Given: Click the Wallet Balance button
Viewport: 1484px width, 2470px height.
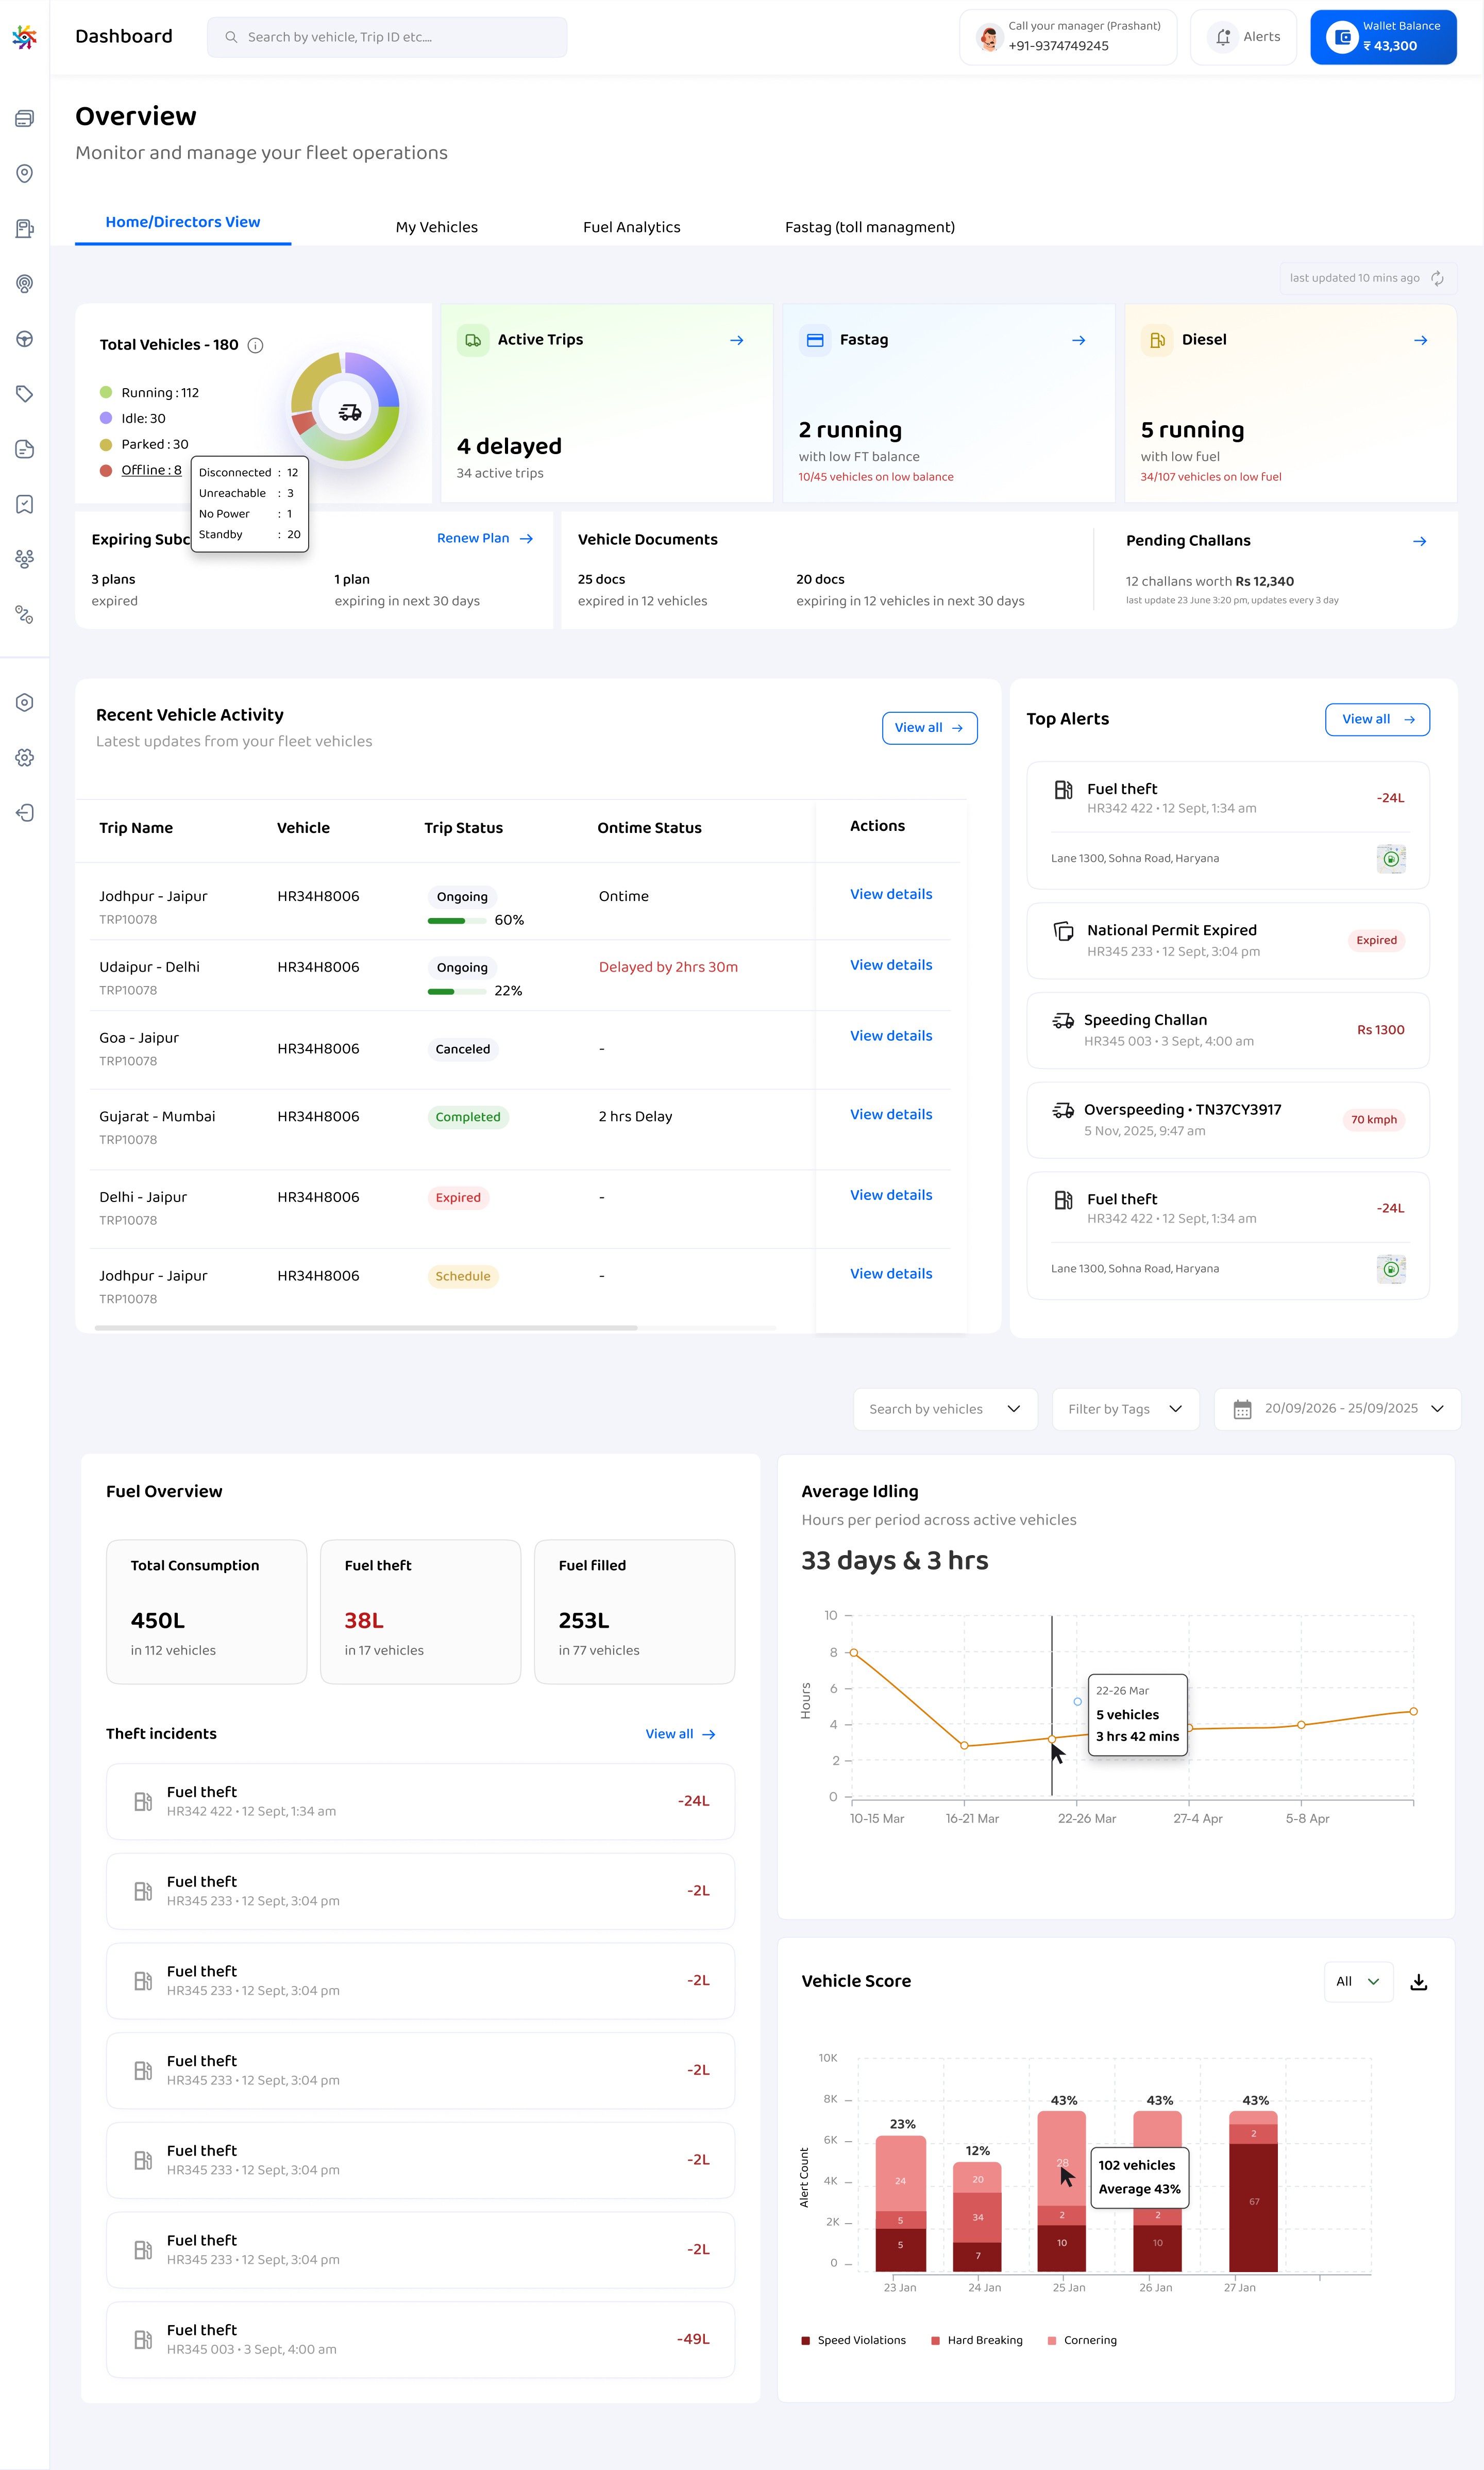Looking at the screenshot, I should [x=1383, y=37].
